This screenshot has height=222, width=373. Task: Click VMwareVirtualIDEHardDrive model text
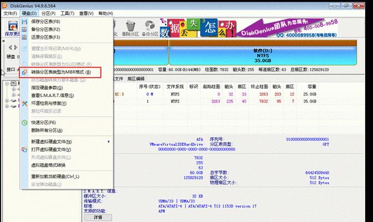tap(176, 144)
